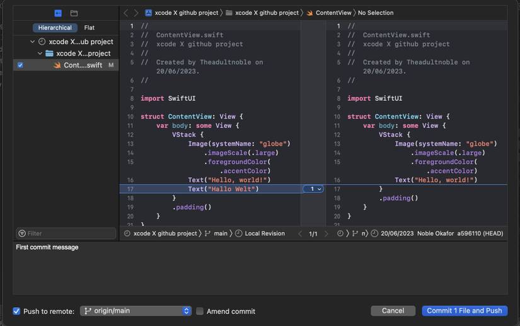
Task: Click left pane line Text("Hello, world!")
Action: (x=229, y=180)
